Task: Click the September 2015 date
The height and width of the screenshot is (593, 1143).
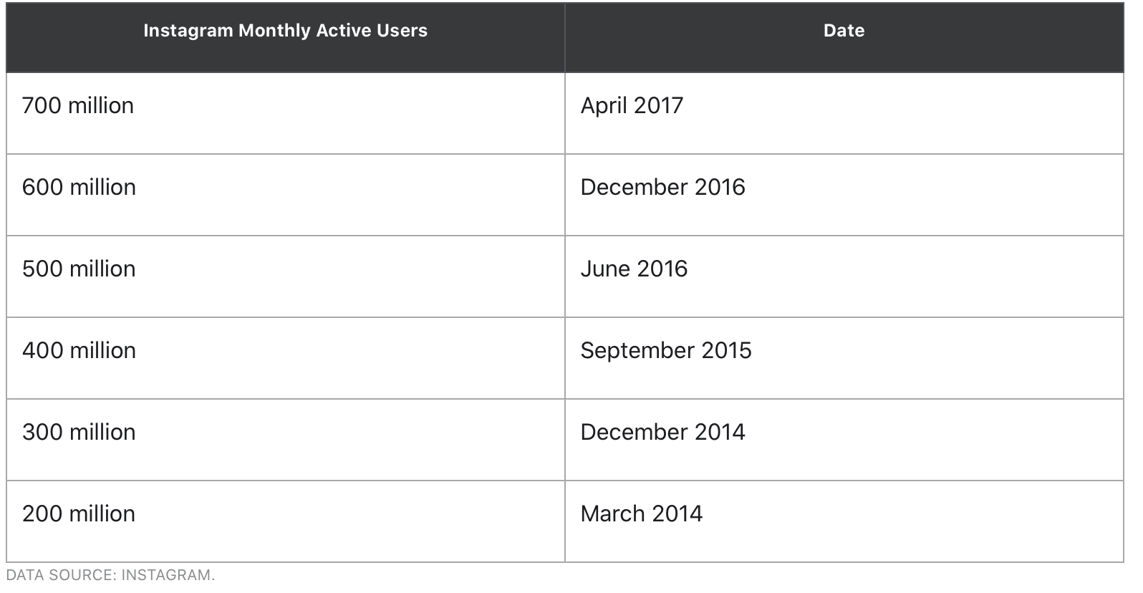Action: click(x=666, y=351)
